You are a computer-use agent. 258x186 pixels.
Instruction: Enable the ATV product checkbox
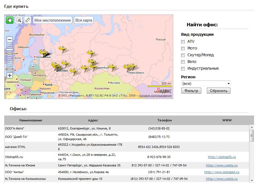click(182, 42)
